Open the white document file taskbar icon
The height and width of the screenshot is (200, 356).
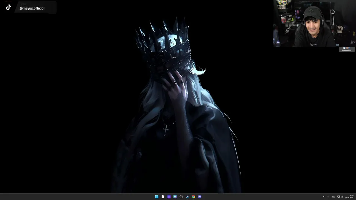pos(163,197)
